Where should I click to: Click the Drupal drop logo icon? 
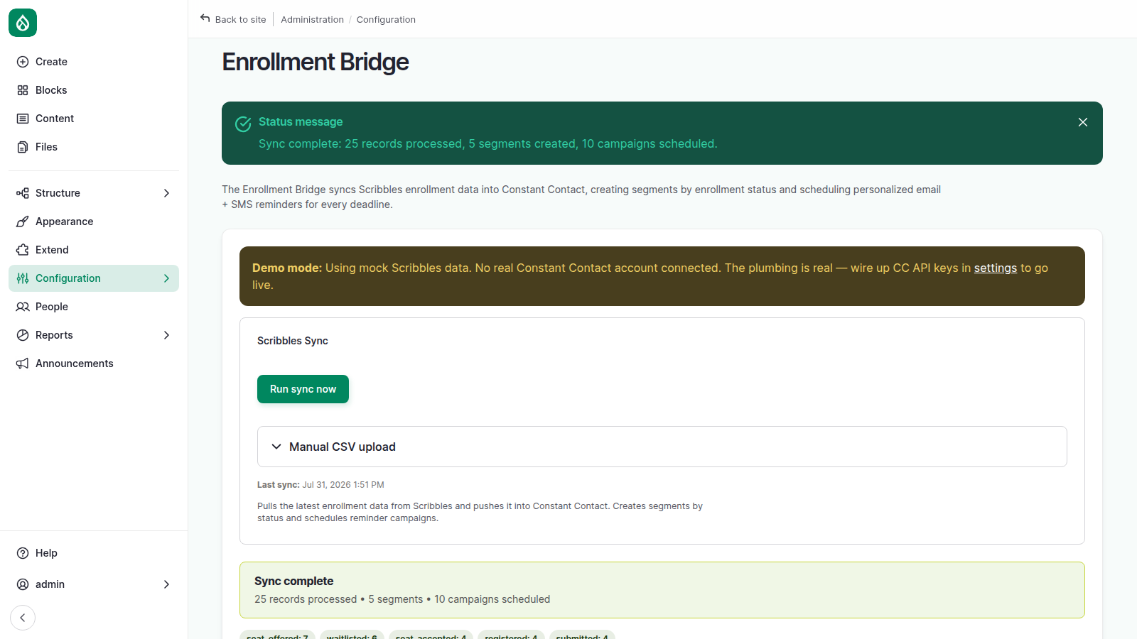tap(23, 23)
